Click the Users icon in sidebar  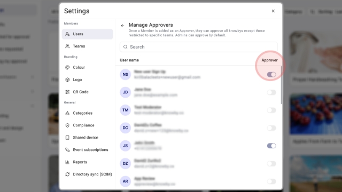click(x=67, y=34)
